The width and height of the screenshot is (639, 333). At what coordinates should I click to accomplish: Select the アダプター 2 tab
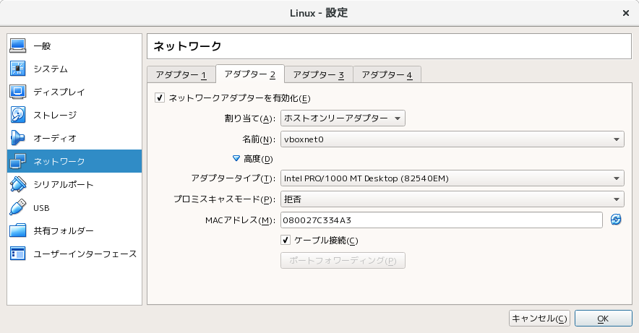click(250, 74)
